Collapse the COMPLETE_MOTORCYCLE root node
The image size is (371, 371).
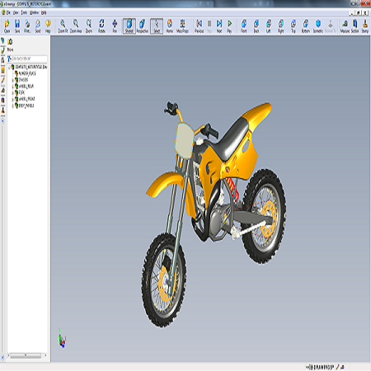(x=9, y=67)
